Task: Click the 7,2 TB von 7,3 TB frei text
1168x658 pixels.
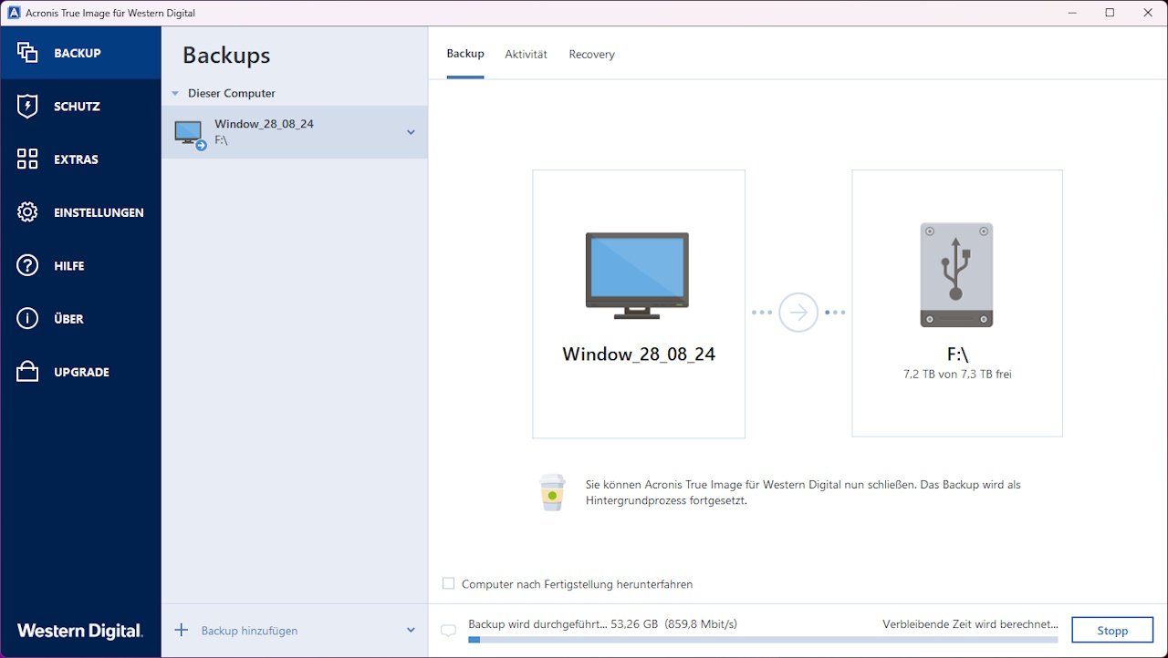Action: [x=956, y=375]
